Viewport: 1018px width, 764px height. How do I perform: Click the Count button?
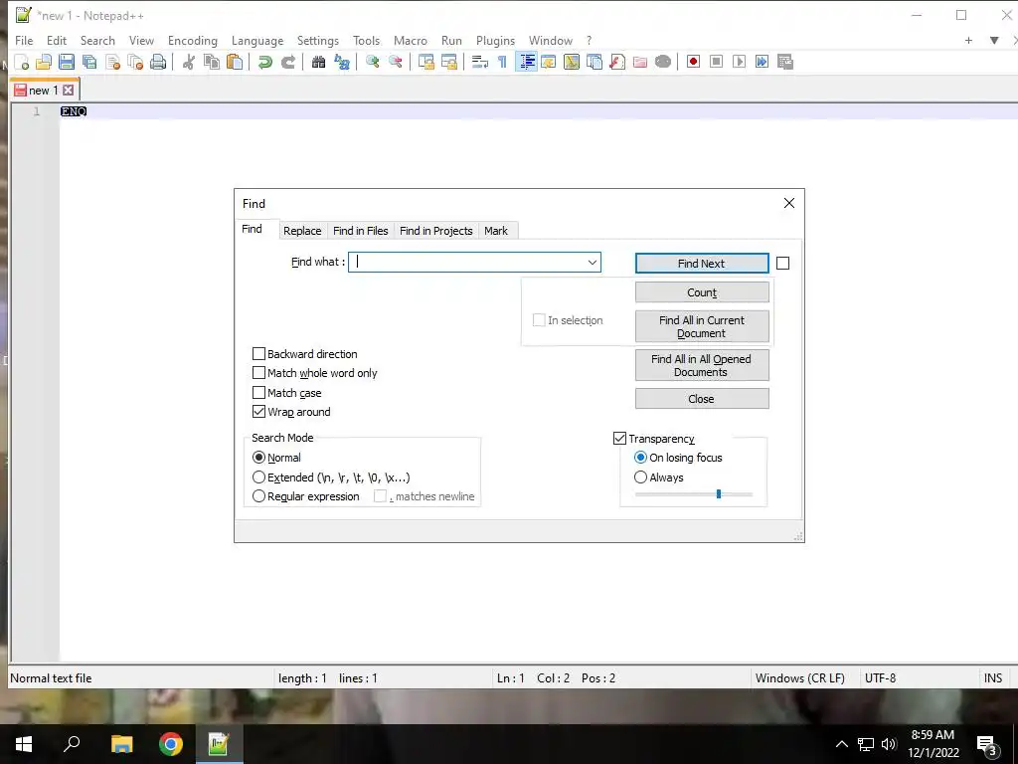(702, 292)
